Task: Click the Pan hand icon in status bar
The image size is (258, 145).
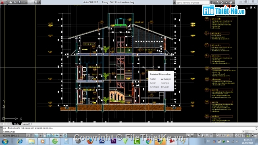Action: tap(198, 135)
